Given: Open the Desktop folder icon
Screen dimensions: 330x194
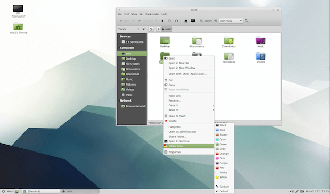Looking at the screenshot, I should 165,42.
